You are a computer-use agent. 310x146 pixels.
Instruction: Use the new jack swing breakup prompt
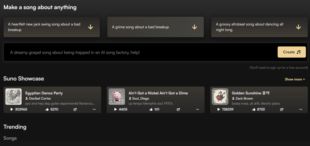pyautogui.click(x=52, y=27)
